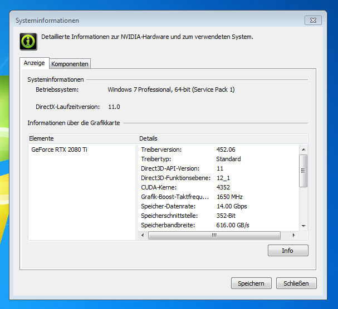The height and width of the screenshot is (309, 338).
Task: Click the horizontal scroll left arrow
Action: point(143,235)
